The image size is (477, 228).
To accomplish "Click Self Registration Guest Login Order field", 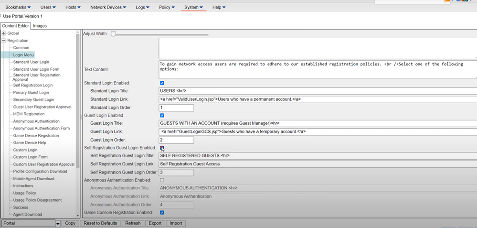I will [177, 172].
